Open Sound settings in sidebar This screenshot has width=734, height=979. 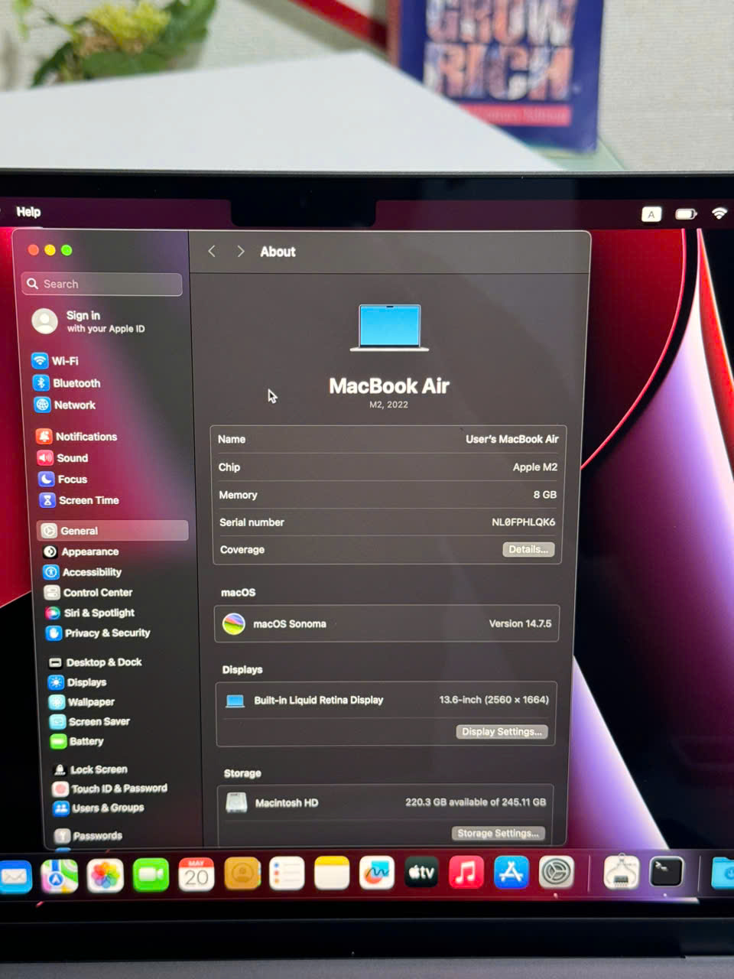[x=63, y=457]
